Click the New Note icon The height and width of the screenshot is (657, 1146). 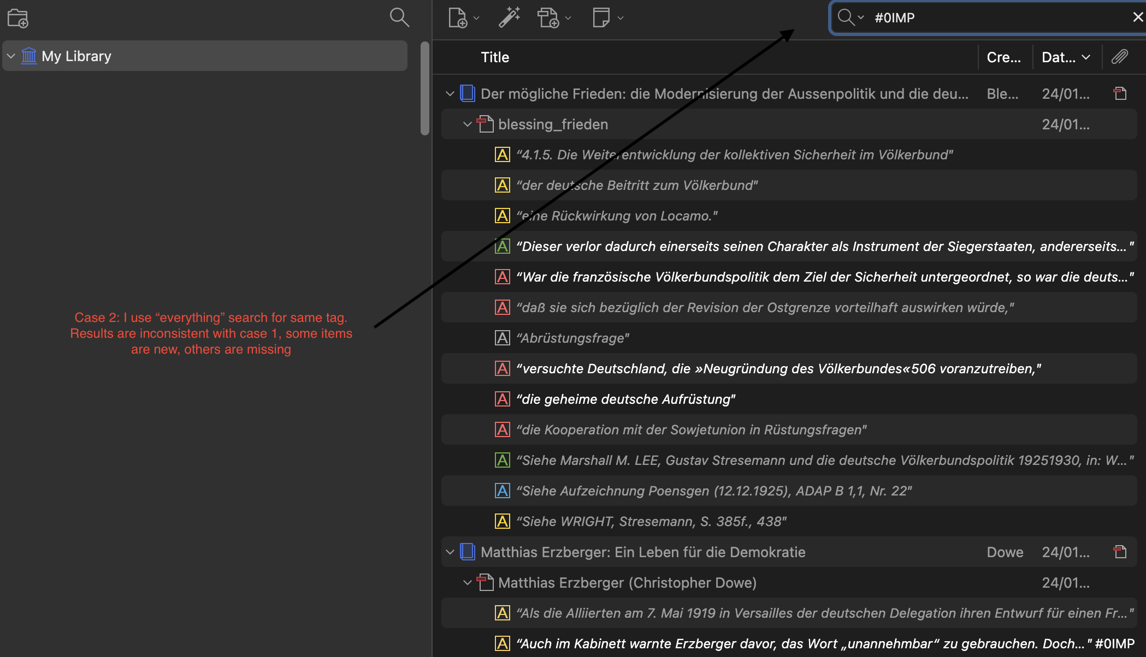[x=601, y=17]
